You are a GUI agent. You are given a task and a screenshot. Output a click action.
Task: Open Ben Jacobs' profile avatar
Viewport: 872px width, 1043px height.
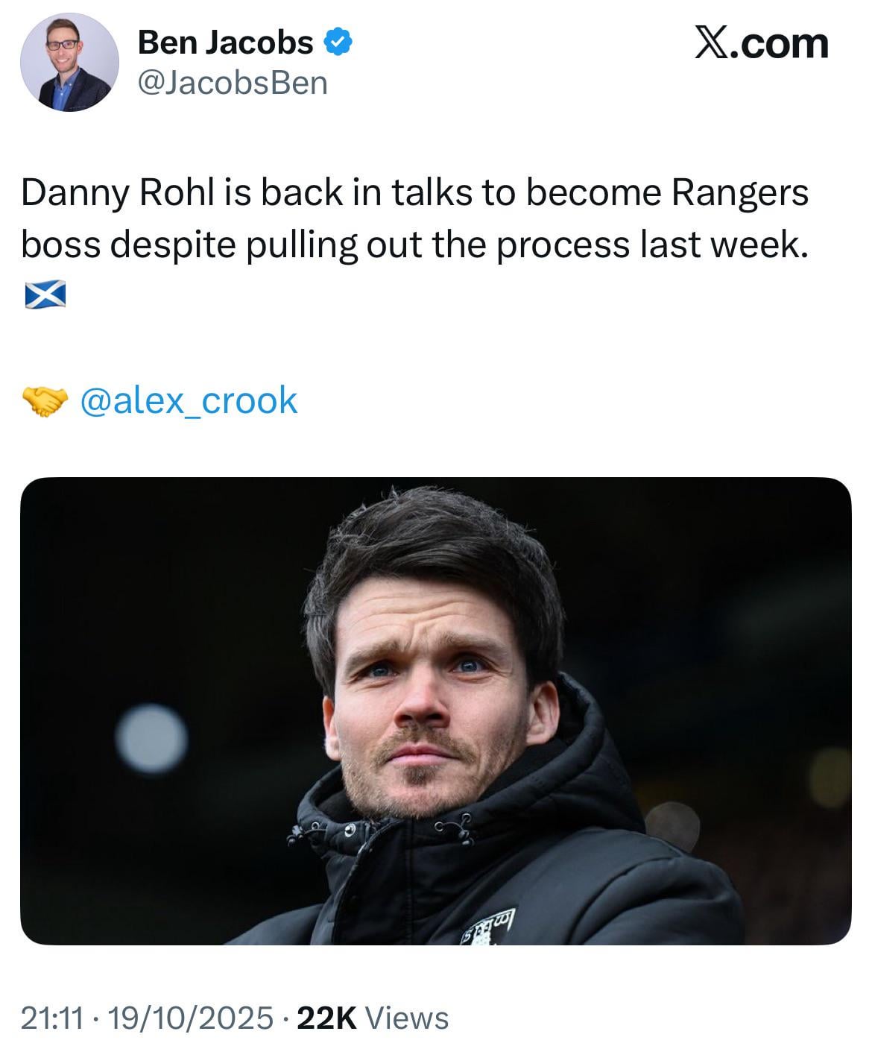[x=69, y=63]
